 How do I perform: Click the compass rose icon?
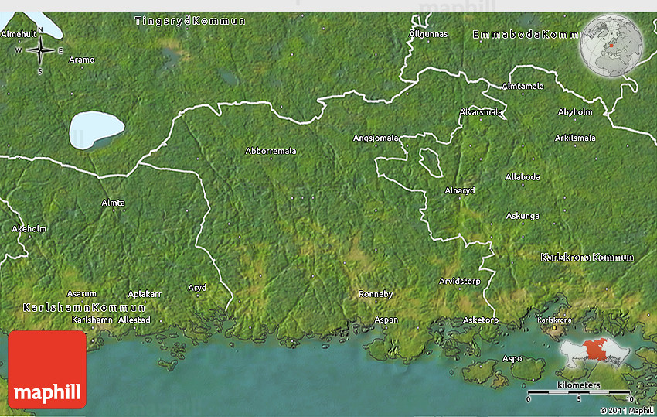(x=39, y=51)
